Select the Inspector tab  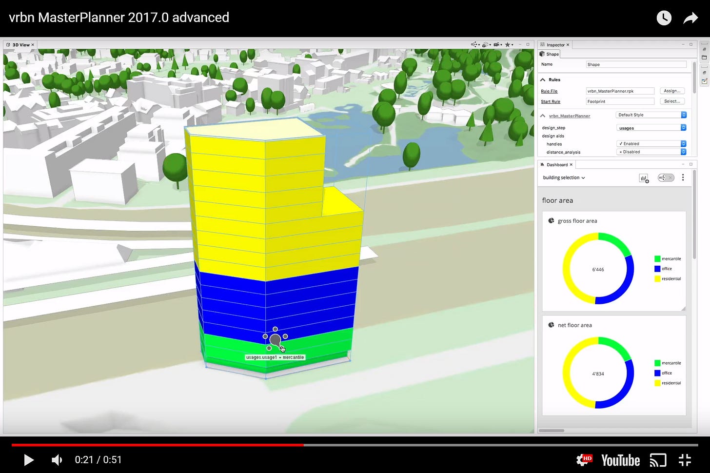(x=555, y=45)
